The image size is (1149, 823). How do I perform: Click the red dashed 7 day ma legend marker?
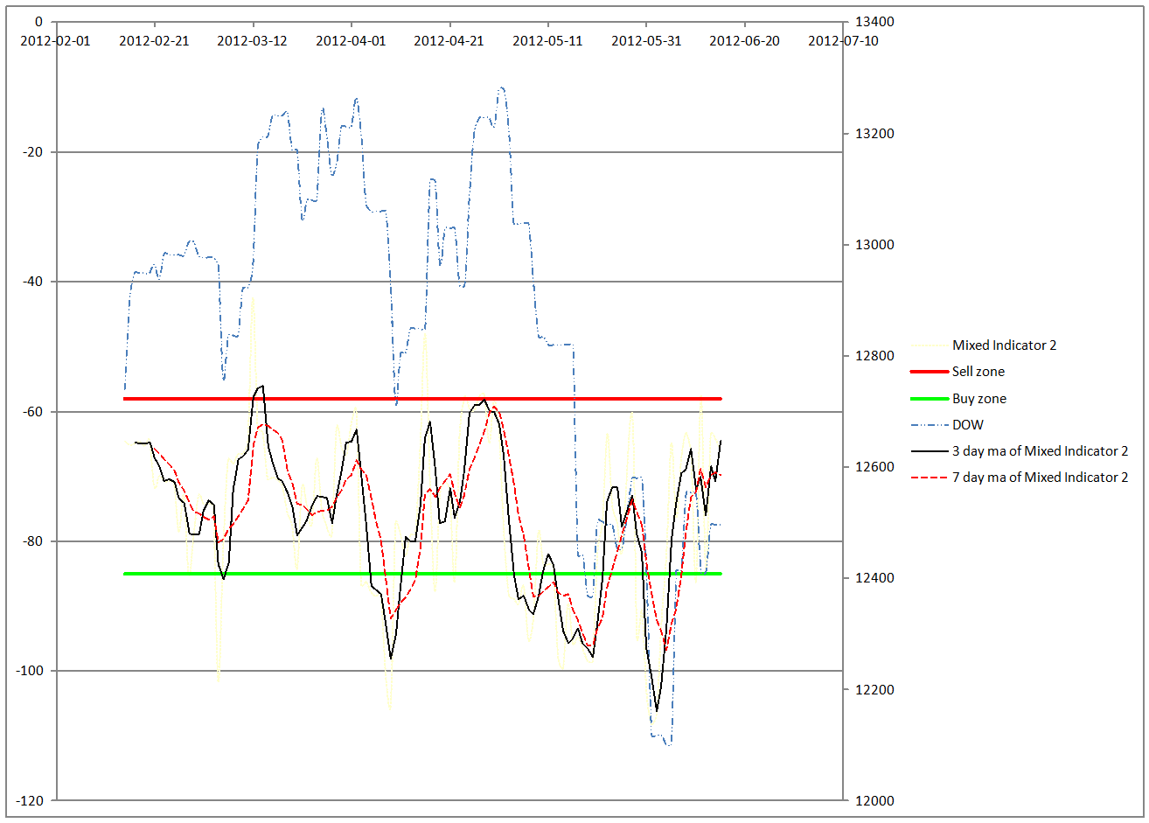pos(929,478)
